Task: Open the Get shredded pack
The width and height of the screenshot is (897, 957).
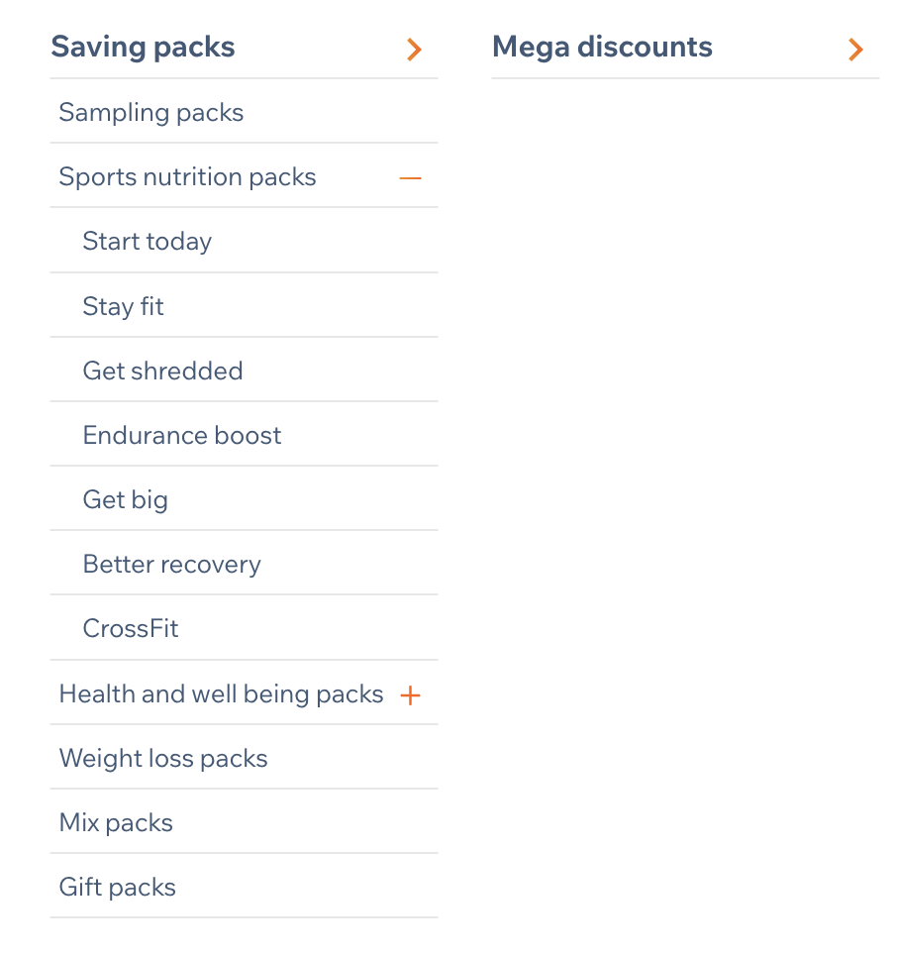Action: pyautogui.click(x=162, y=371)
